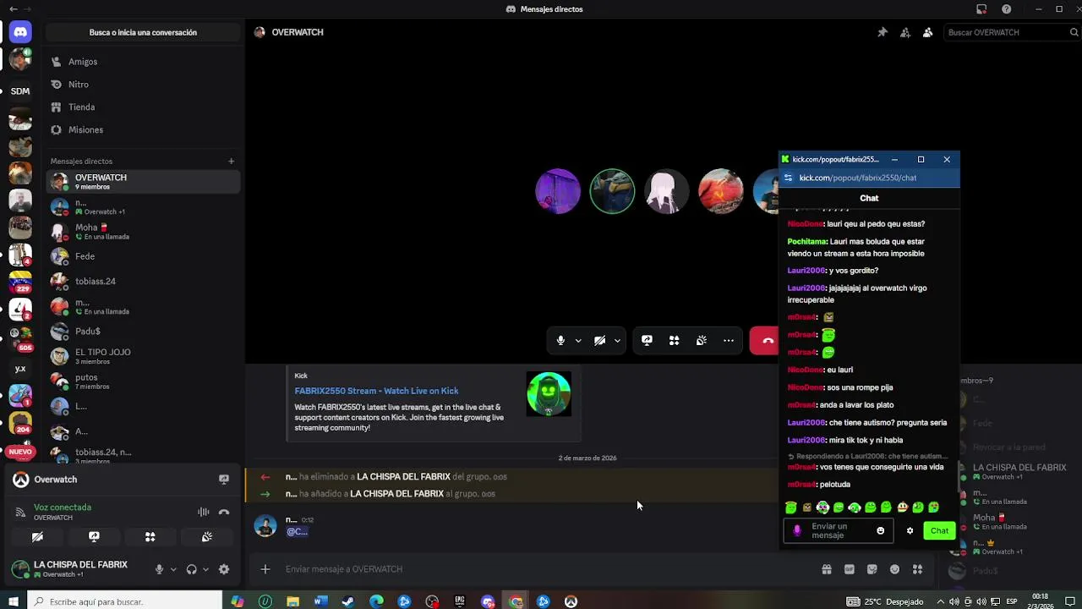
Task: Click Windows taskbar search box
Action: pos(125,601)
